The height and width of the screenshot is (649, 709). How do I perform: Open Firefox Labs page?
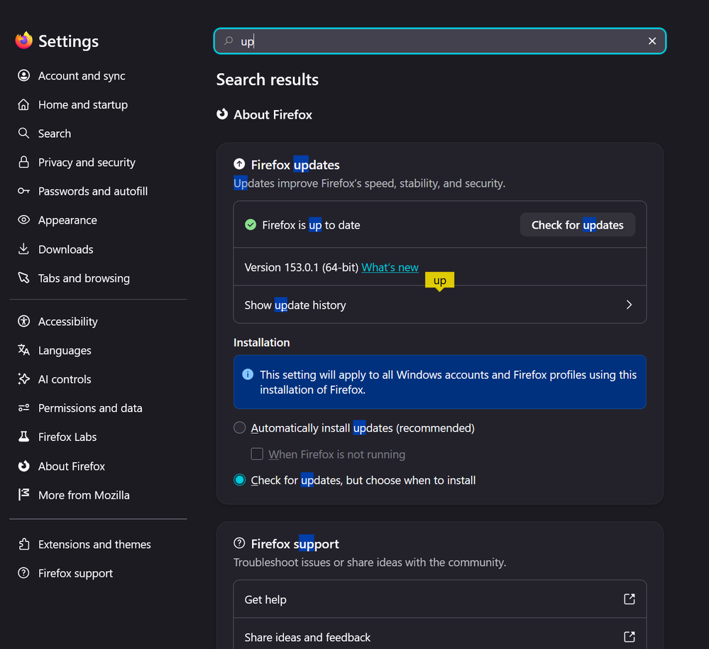pyautogui.click(x=67, y=437)
